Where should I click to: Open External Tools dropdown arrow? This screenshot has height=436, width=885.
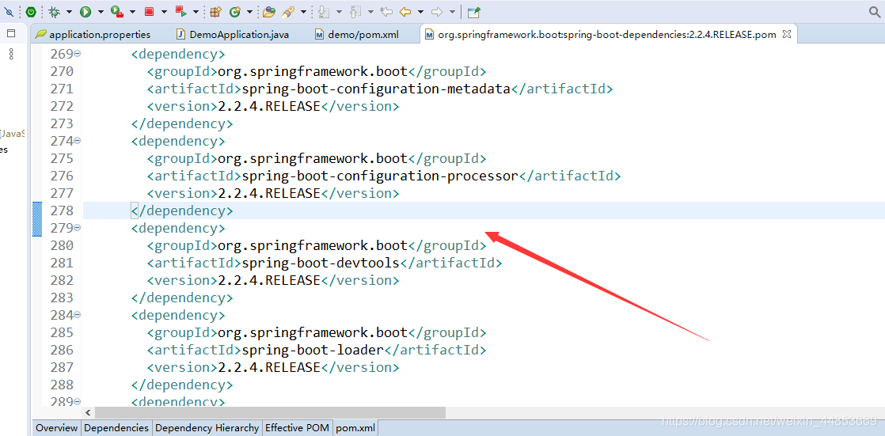(x=132, y=11)
